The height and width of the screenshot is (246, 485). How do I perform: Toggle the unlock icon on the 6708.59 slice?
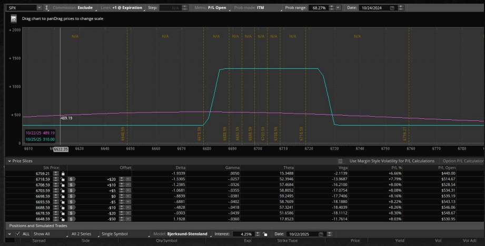[63, 184]
